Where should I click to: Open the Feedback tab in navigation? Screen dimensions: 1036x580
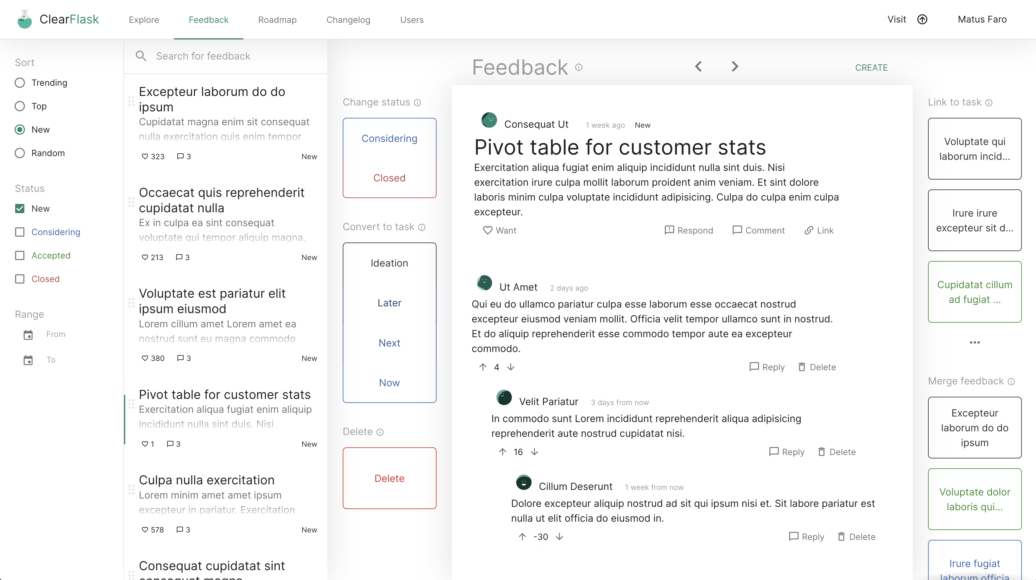[x=209, y=19]
